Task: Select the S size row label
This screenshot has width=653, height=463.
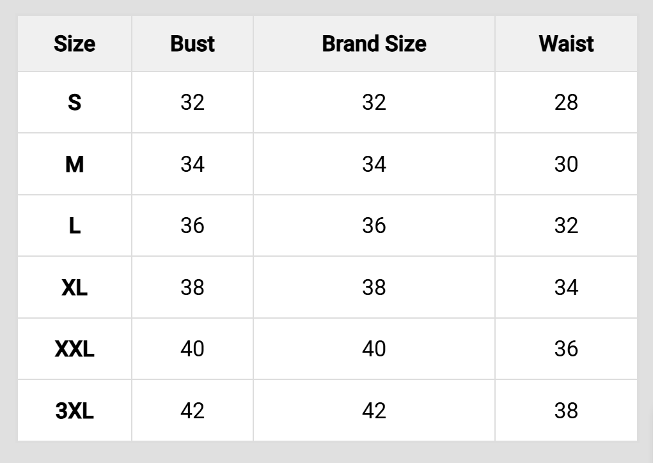Action: click(74, 102)
